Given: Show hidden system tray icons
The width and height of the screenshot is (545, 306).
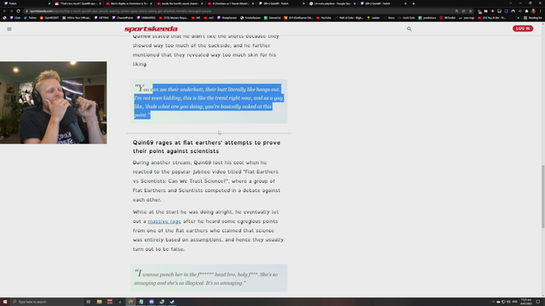Looking at the screenshot, I should coord(493,302).
